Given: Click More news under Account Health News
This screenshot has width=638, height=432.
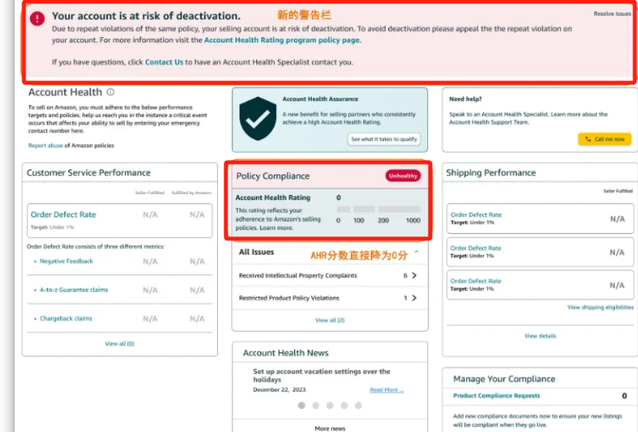Looking at the screenshot, I should [329, 428].
